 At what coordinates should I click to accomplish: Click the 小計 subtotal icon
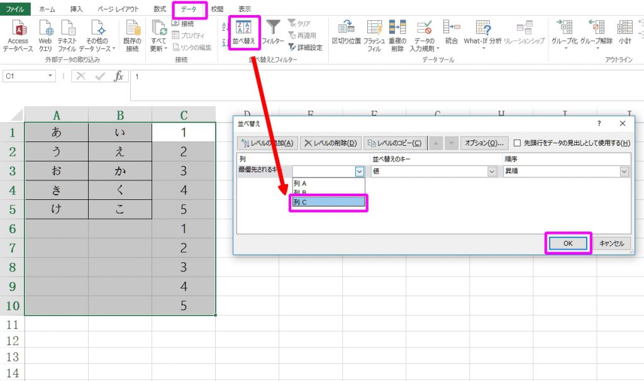[x=625, y=28]
